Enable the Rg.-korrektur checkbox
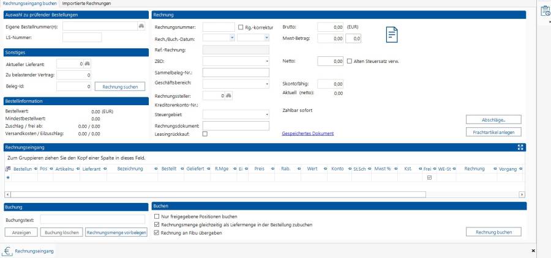This screenshot has width=551, height=258. click(x=240, y=28)
